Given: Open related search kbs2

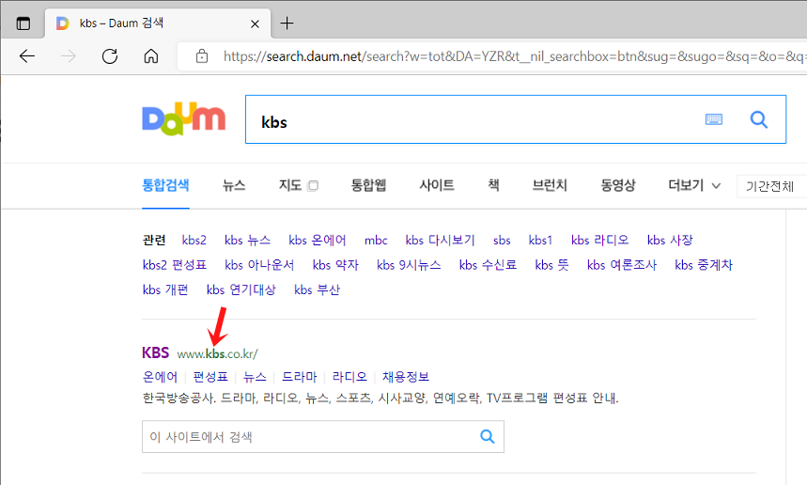Looking at the screenshot, I should click(194, 241).
